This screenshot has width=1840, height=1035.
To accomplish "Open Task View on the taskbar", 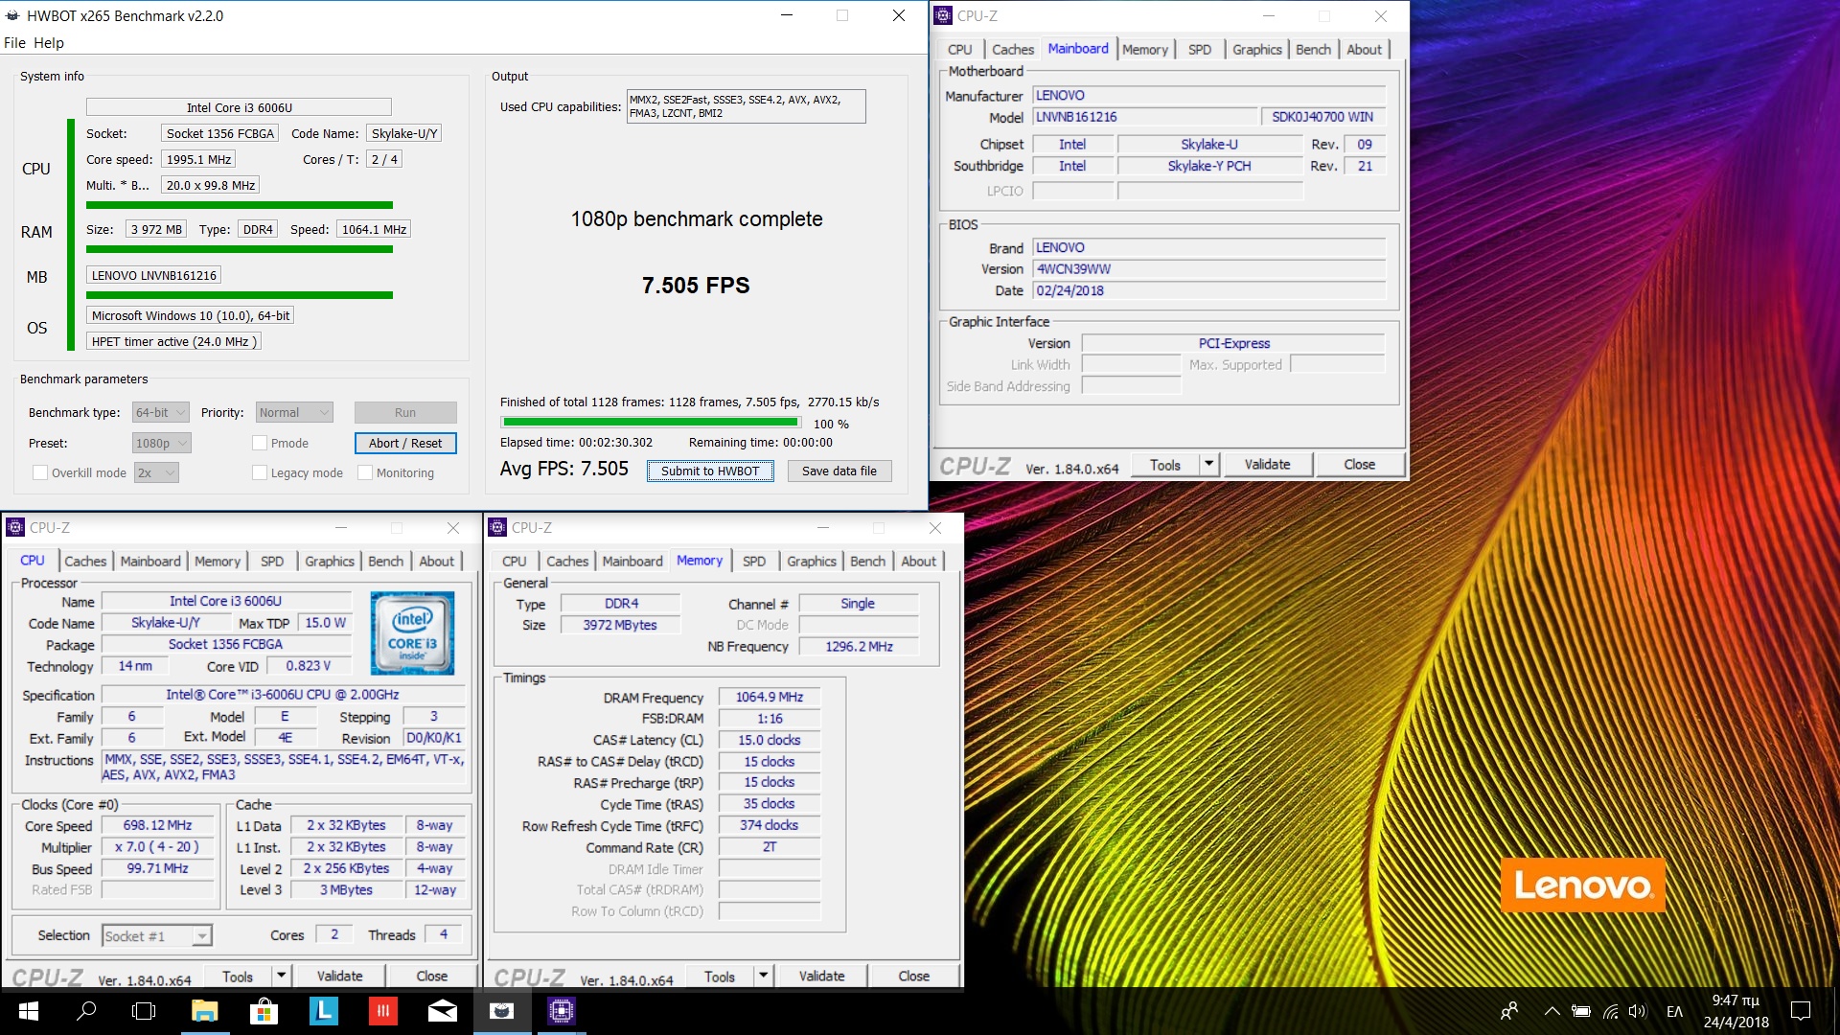I will pos(144,1011).
